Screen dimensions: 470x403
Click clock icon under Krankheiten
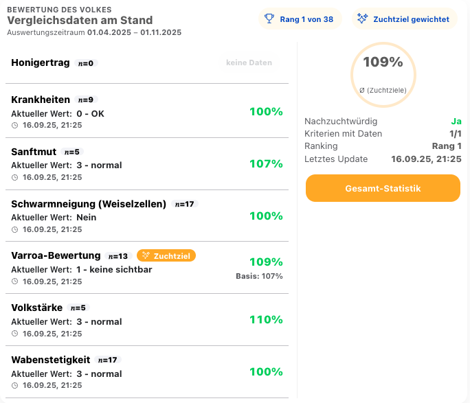pos(15,125)
